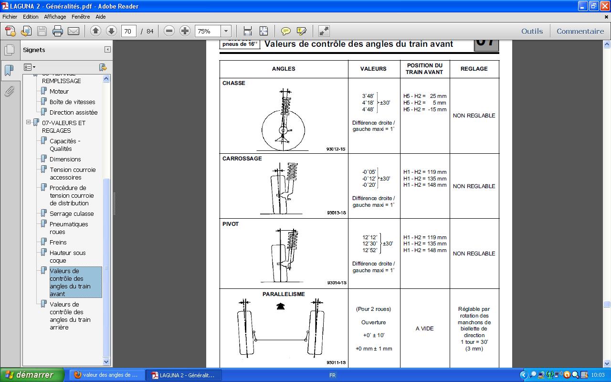
Task: Open the Serrage culasse bookmark
Action: (72, 213)
